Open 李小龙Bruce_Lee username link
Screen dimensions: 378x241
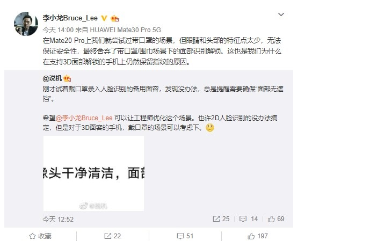click(70, 18)
